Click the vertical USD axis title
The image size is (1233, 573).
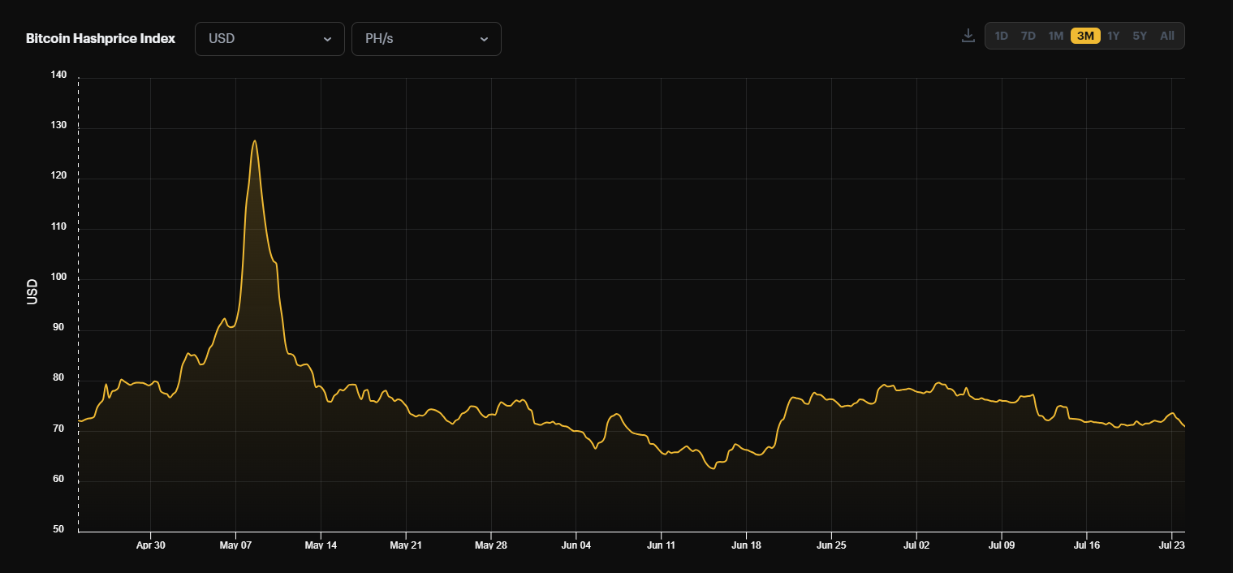pyautogui.click(x=32, y=292)
